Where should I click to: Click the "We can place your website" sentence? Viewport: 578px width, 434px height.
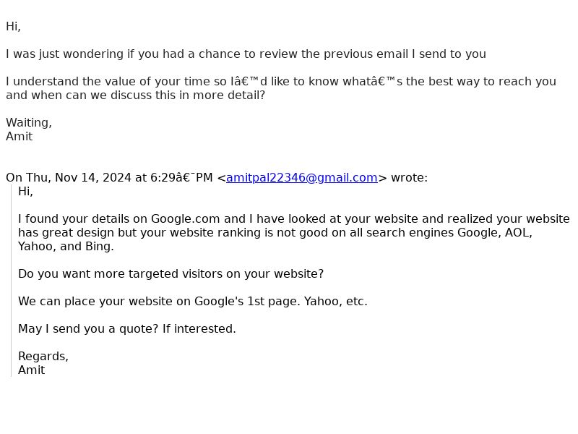tap(193, 301)
